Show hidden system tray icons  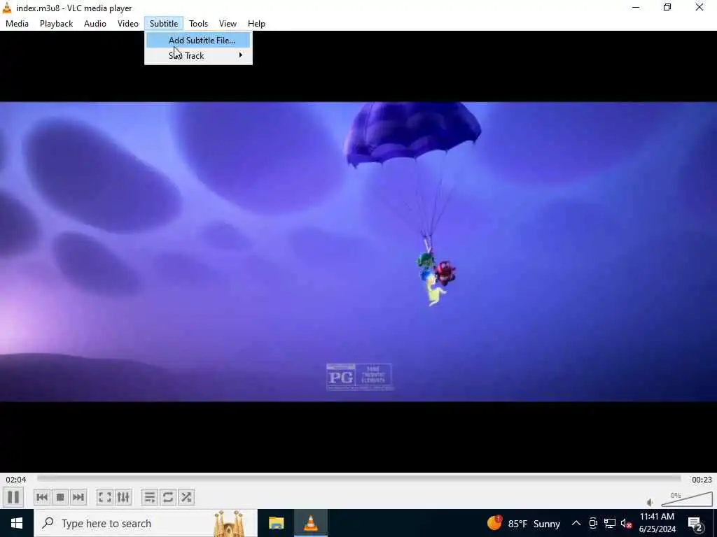coord(576,523)
